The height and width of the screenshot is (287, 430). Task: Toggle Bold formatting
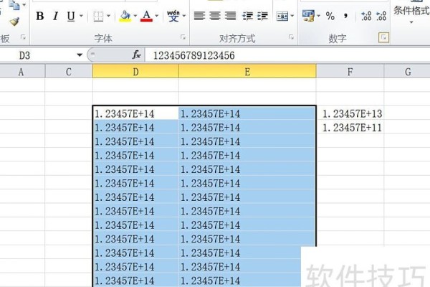(x=39, y=16)
